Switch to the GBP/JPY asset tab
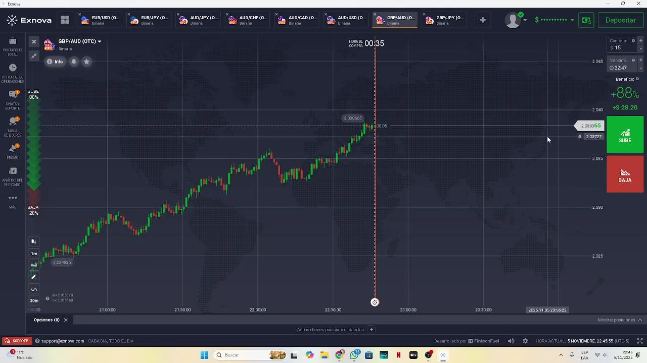 (444, 20)
